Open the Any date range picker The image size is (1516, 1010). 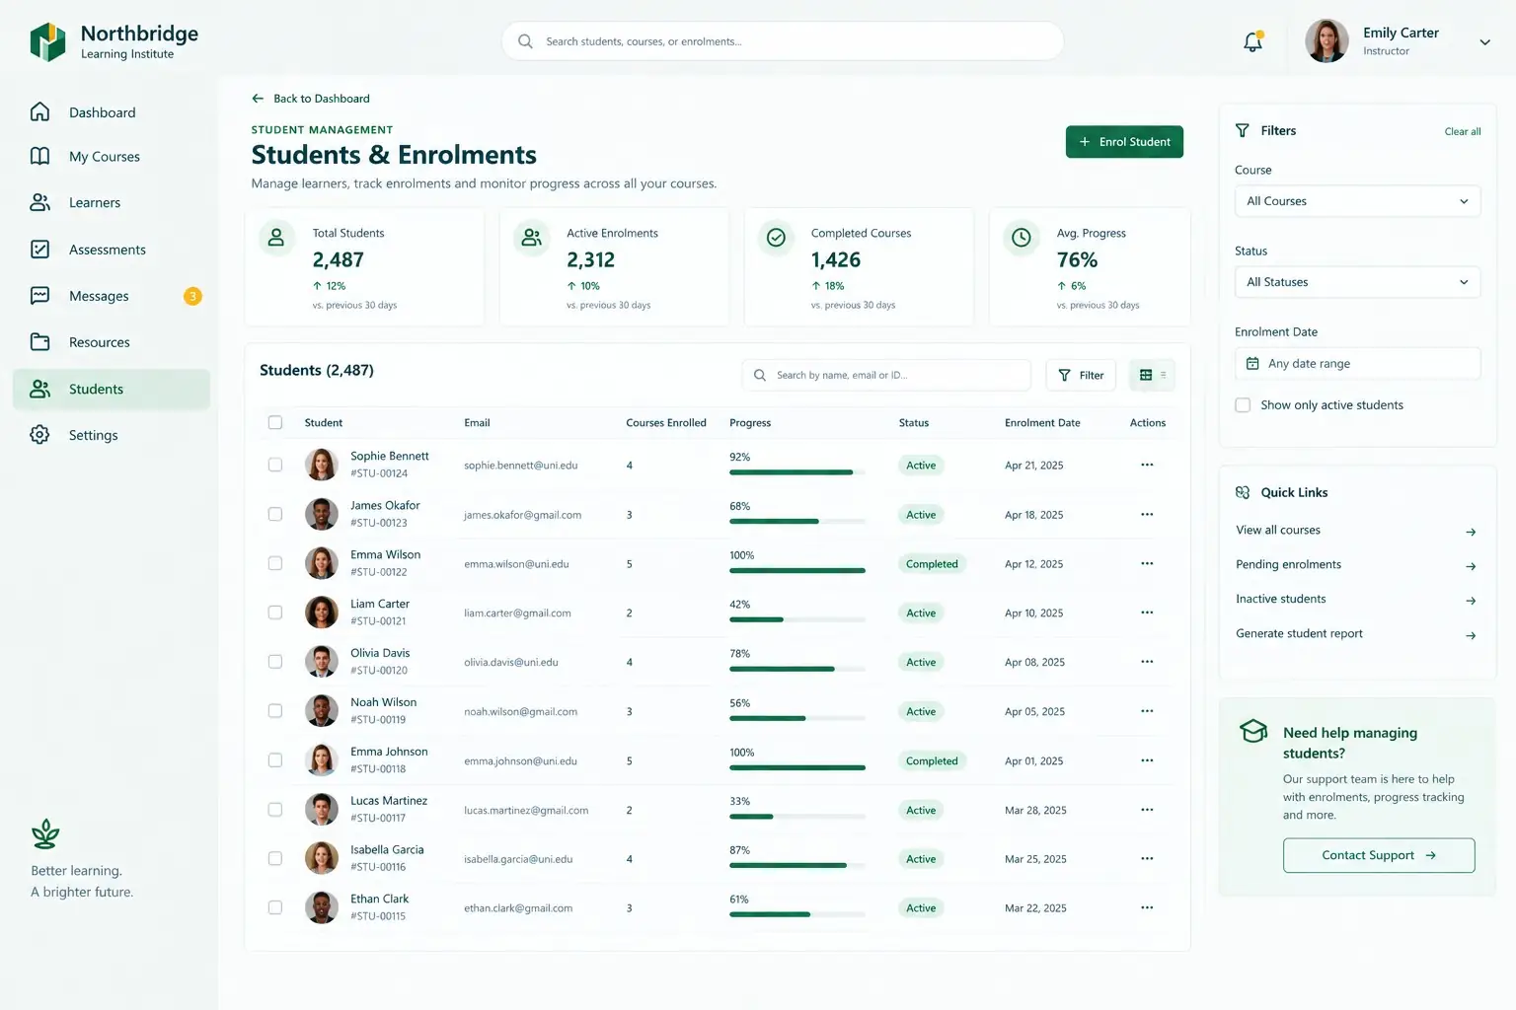pyautogui.click(x=1357, y=363)
